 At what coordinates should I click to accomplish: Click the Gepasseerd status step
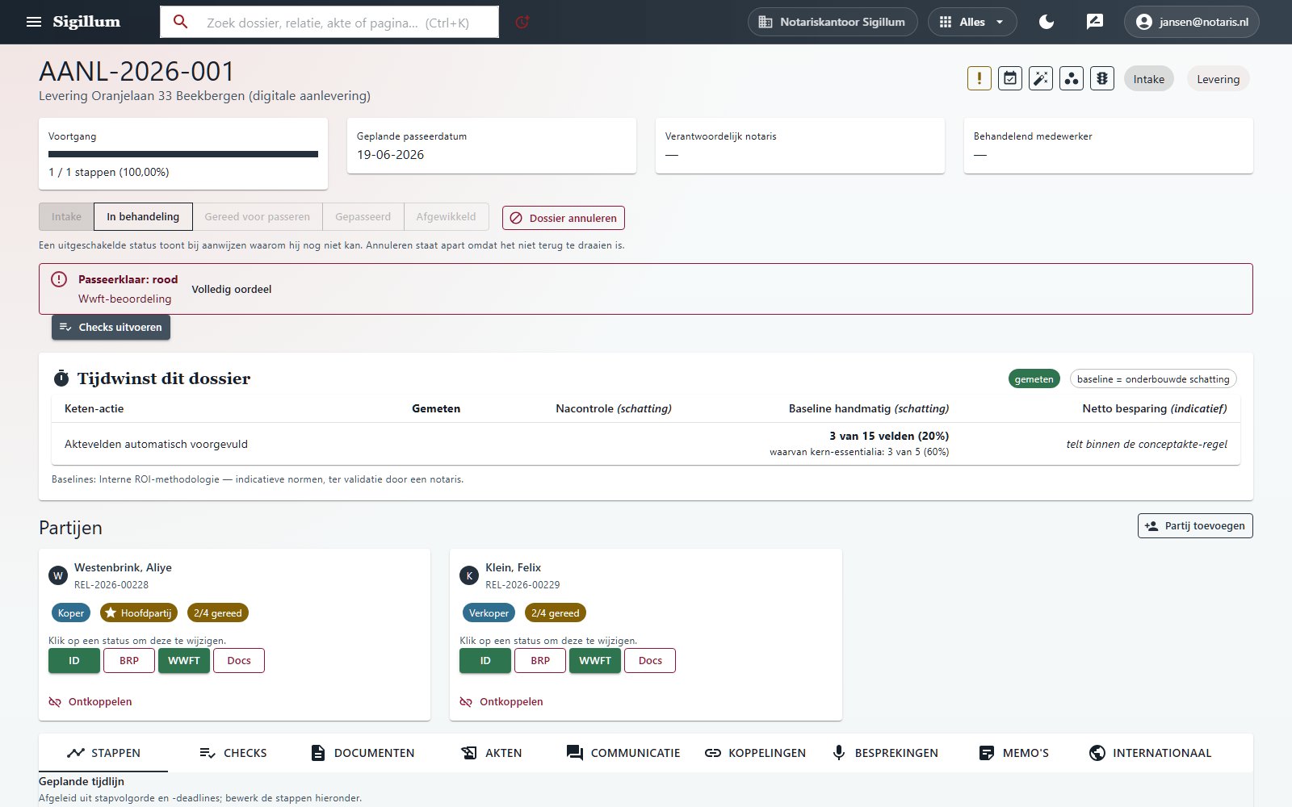363,216
